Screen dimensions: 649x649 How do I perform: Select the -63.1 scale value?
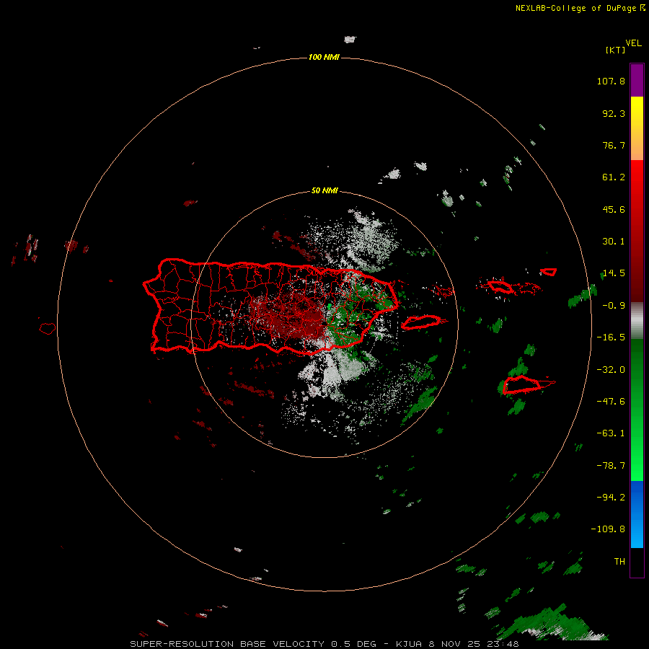point(611,433)
